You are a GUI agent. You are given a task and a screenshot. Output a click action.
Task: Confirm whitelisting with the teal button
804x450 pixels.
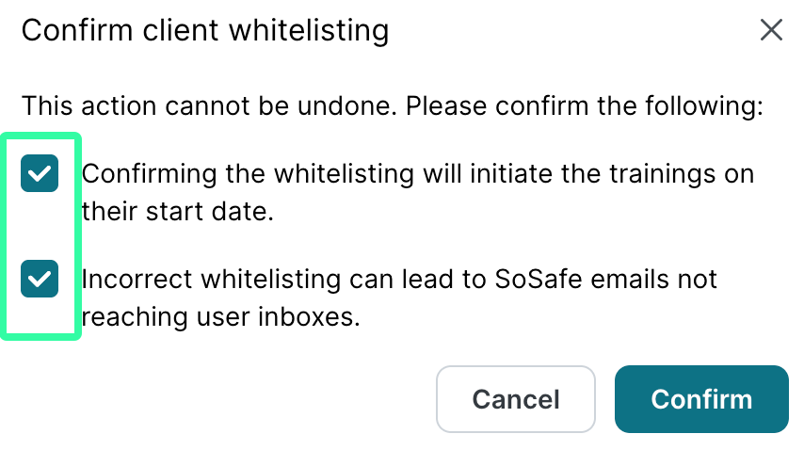click(701, 399)
